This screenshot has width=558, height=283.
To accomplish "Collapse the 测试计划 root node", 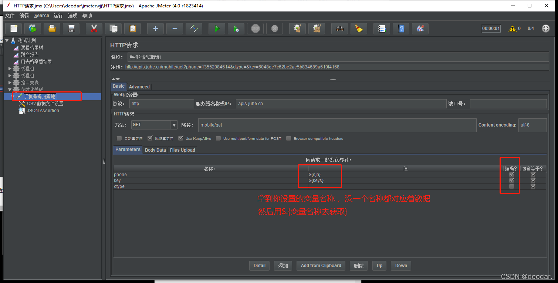I will coord(7,40).
